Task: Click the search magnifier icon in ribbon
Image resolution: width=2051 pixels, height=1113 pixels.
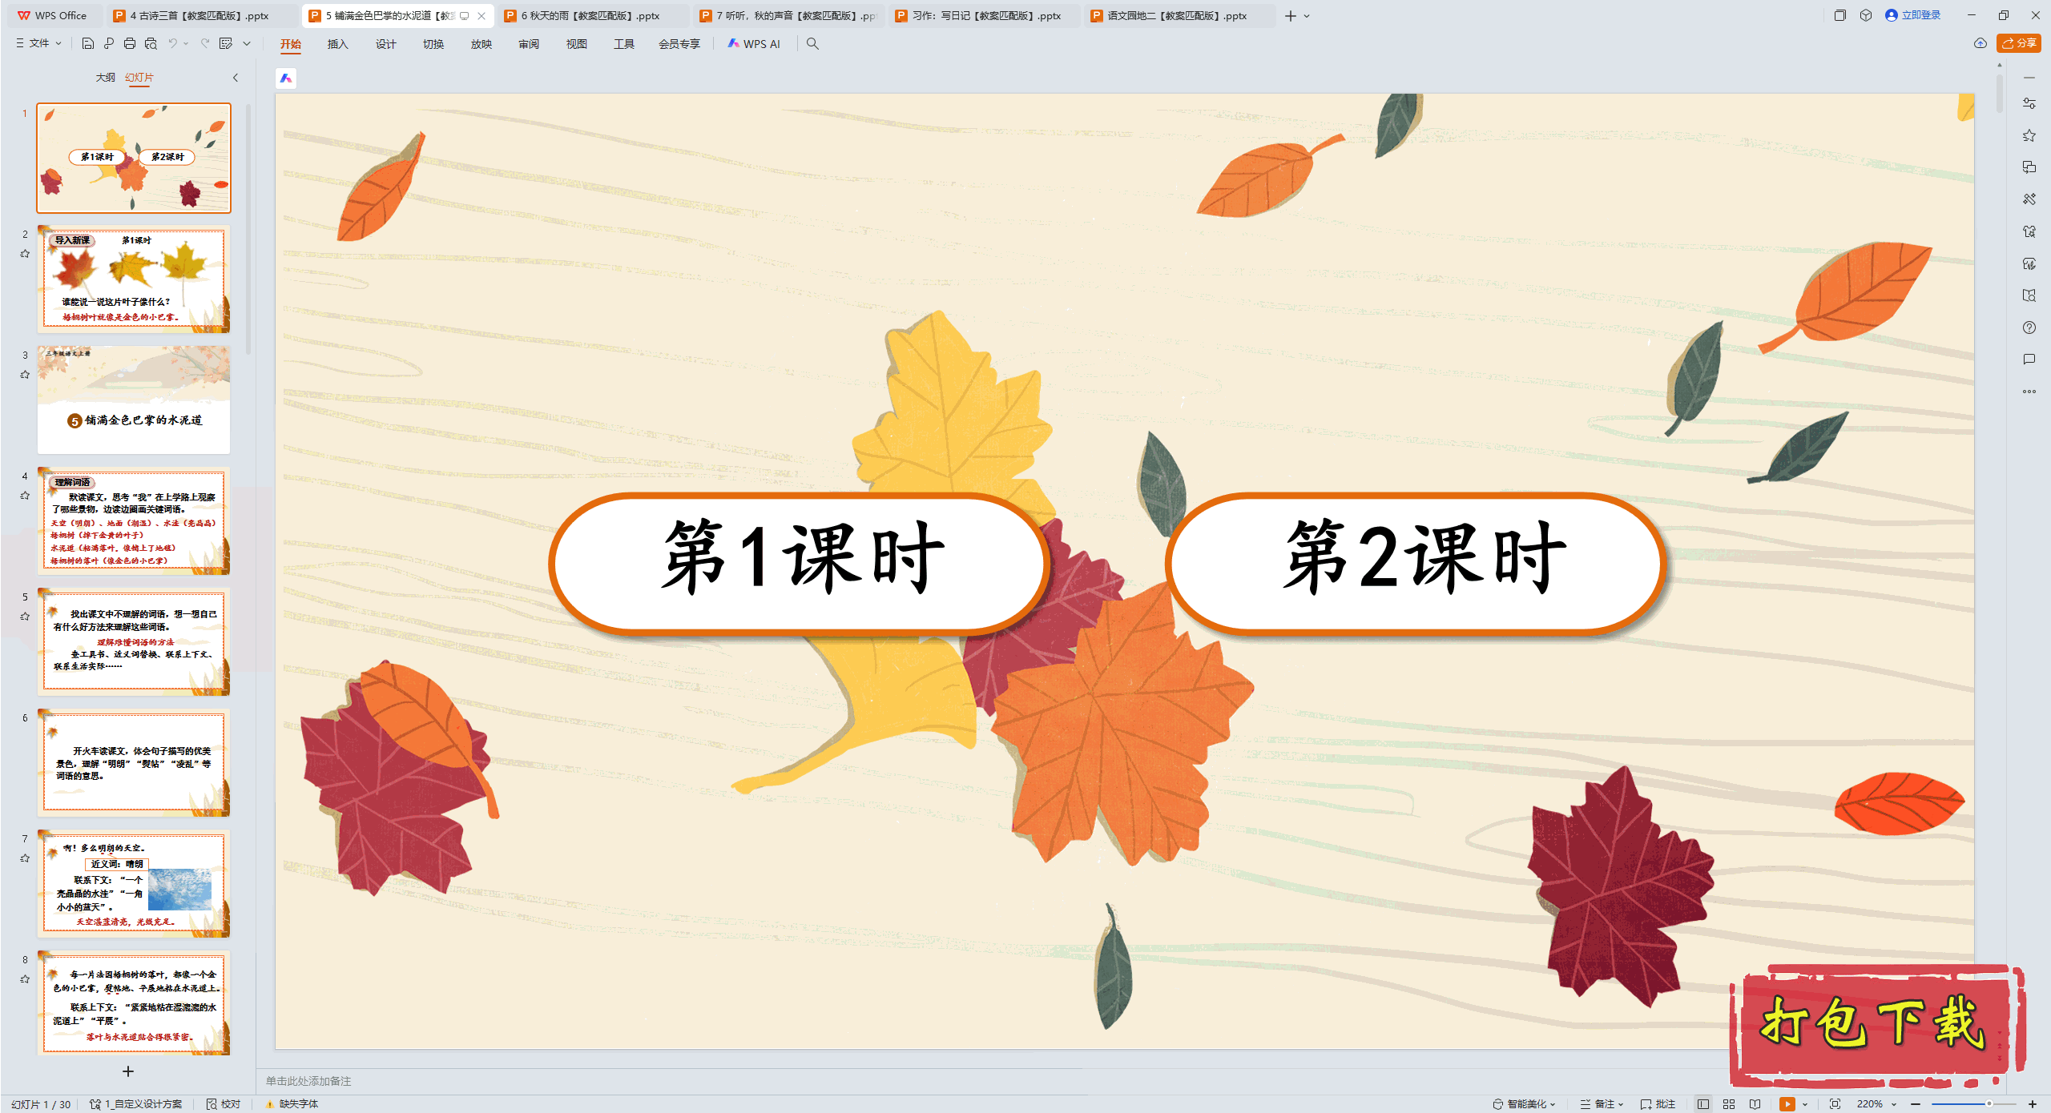Action: (x=812, y=43)
